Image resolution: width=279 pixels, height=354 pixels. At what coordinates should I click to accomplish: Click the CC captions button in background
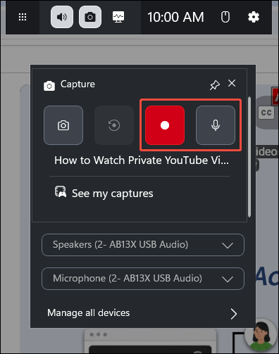(x=266, y=113)
